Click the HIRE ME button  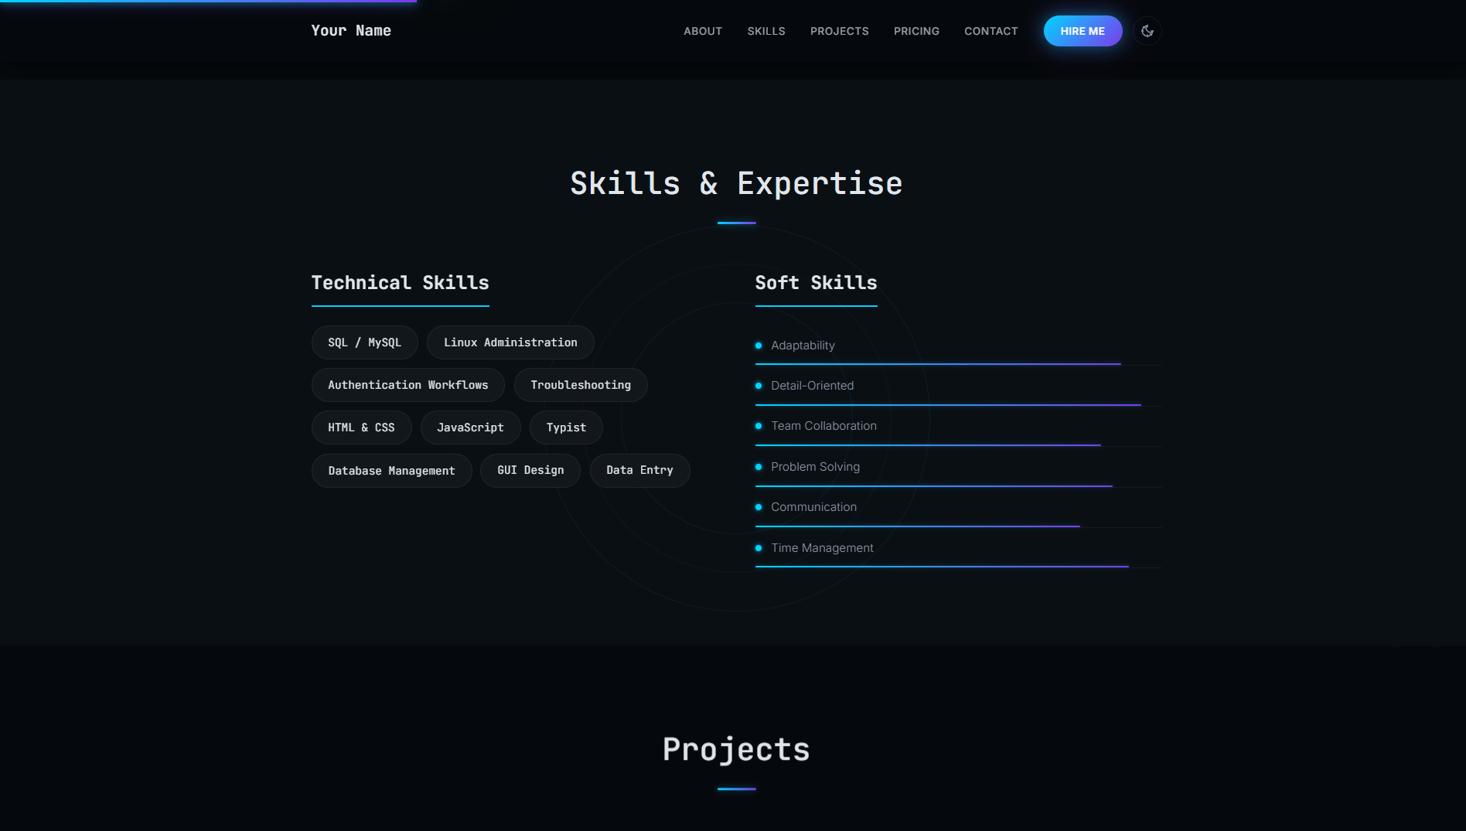(1082, 31)
